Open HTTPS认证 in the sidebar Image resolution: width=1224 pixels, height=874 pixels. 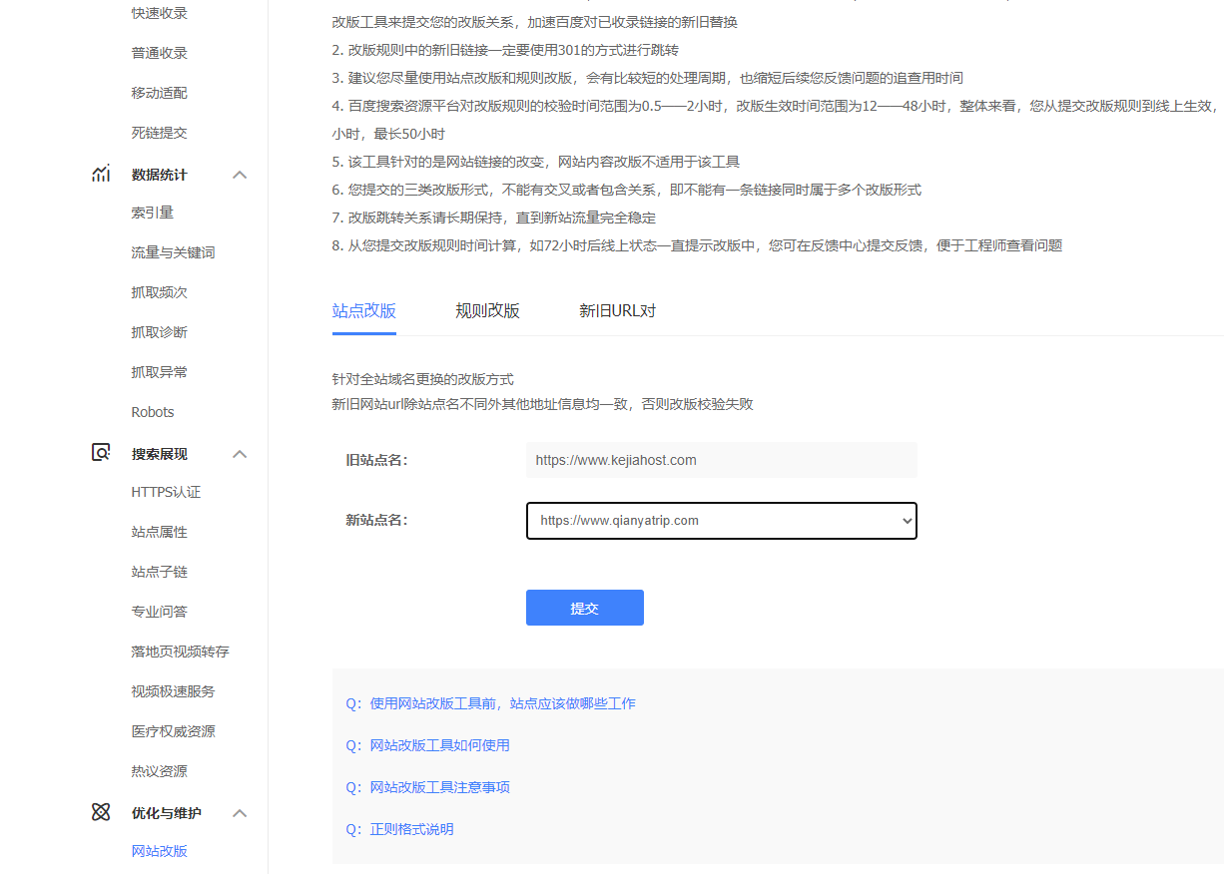click(x=166, y=492)
